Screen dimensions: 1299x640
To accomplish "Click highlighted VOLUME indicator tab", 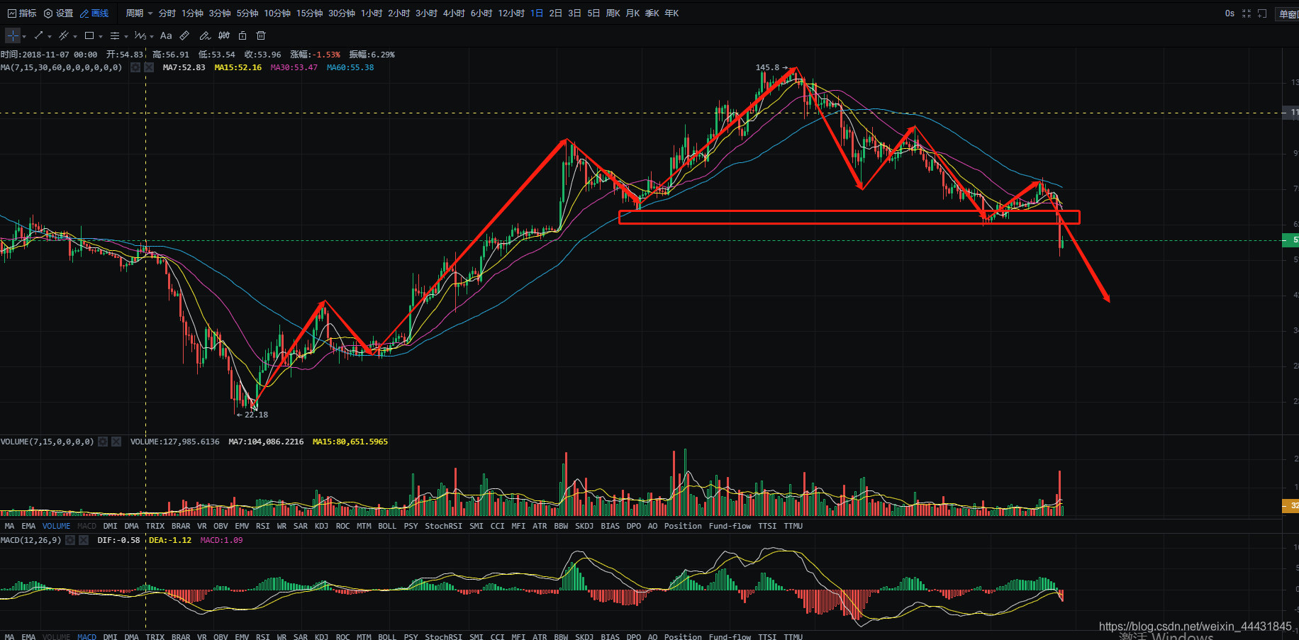I will pyautogui.click(x=56, y=526).
